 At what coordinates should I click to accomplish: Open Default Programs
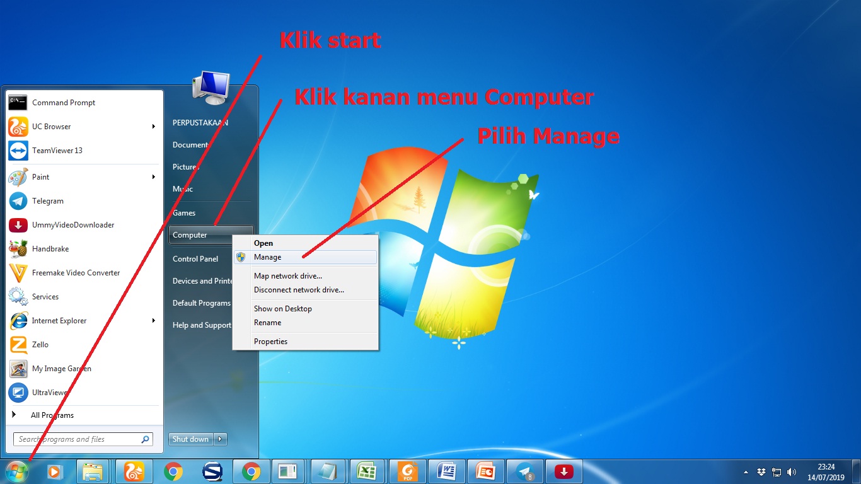(202, 303)
